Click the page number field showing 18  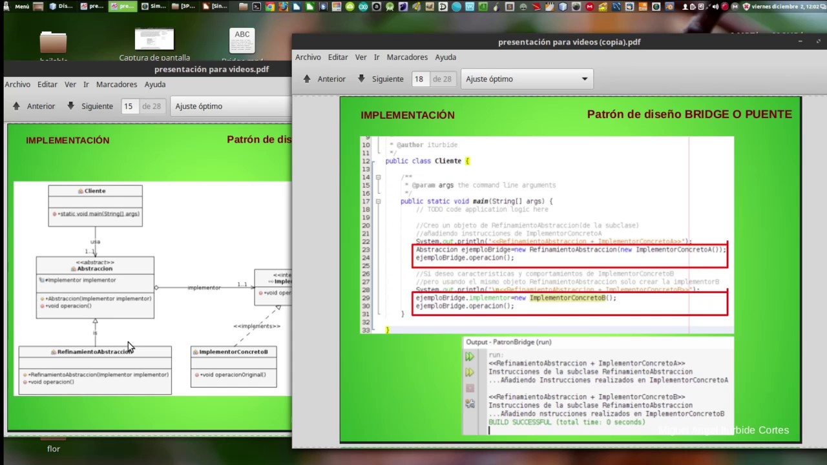[420, 79]
